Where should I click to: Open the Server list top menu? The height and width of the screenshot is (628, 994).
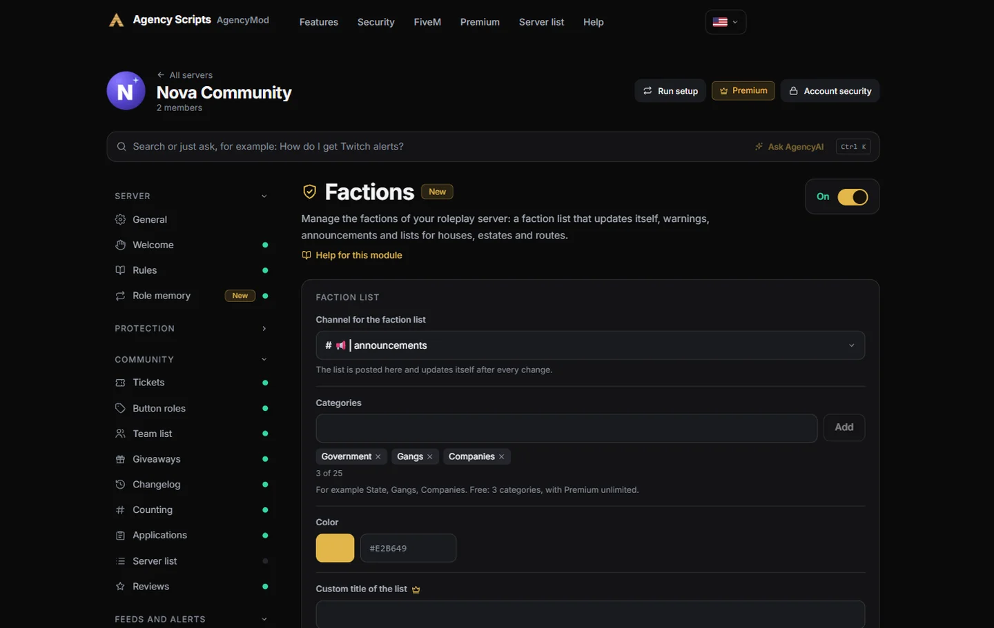pyautogui.click(x=541, y=22)
